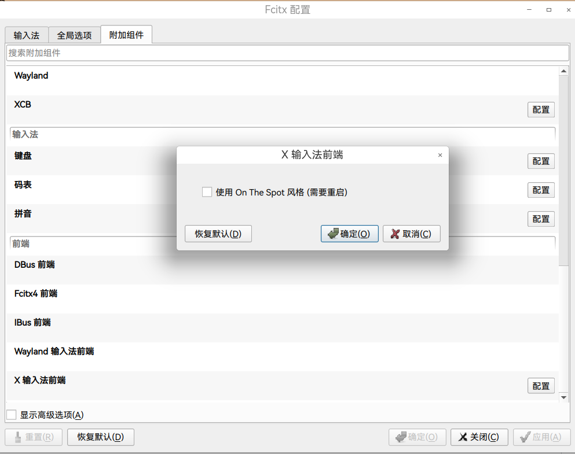Focus the 搜索附加组件 search field

(x=287, y=53)
